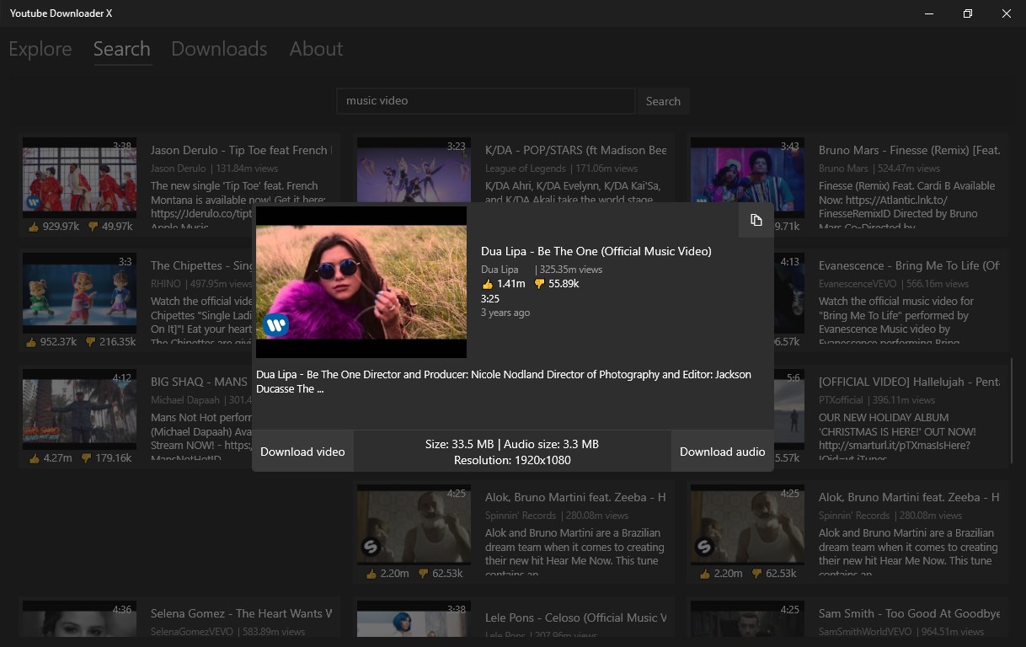Click the 'BIG SHAQ - MANS' title
This screenshot has height=647, width=1026.
pos(199,382)
